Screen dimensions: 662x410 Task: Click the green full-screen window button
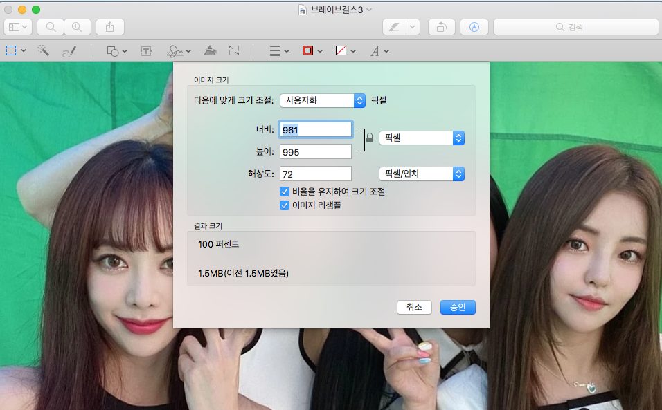coord(36,9)
